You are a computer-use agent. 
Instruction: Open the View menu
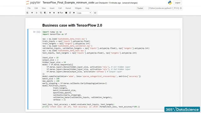(44, 8)
